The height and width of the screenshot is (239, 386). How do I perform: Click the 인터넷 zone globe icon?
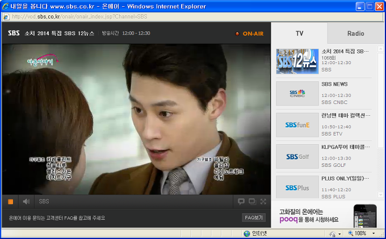[x=247, y=233]
